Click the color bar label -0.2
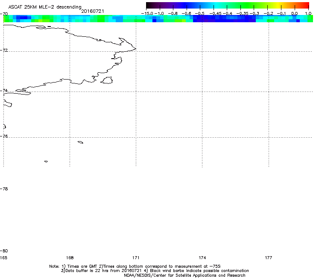Screen dimensions: 316x278 click(269, 14)
